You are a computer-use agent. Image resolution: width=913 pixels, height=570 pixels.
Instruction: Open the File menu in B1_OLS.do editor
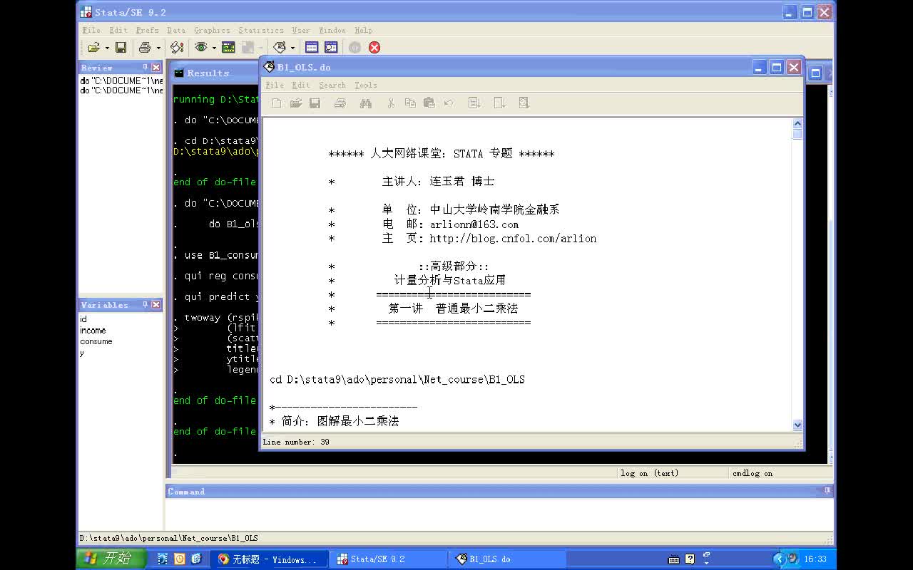tap(275, 85)
